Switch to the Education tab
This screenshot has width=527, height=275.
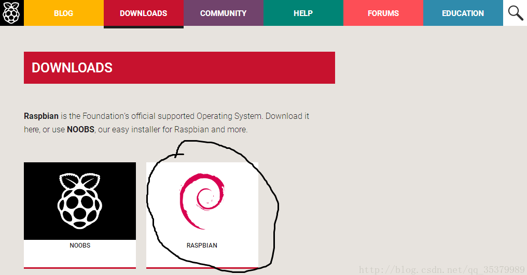(x=463, y=13)
